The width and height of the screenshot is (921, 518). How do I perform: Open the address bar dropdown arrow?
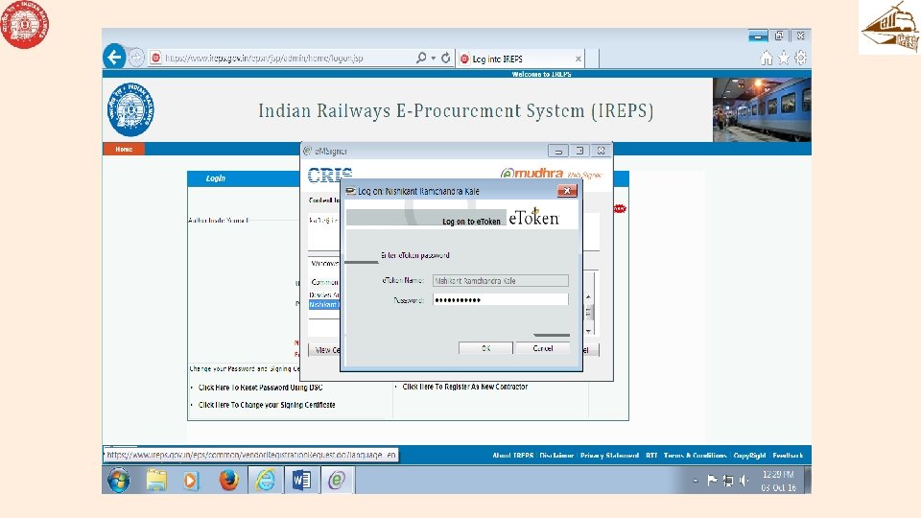[x=434, y=59]
